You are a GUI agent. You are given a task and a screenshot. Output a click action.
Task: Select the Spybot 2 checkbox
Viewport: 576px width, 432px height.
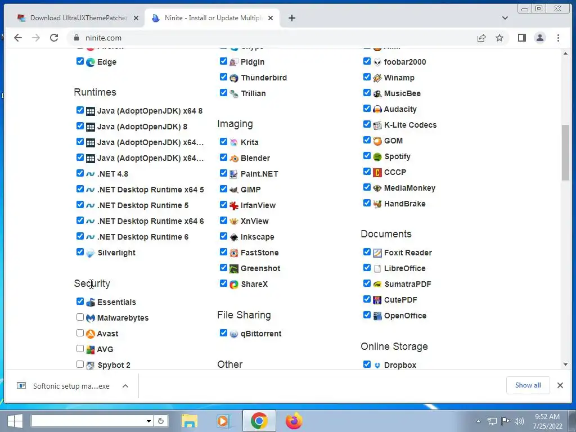[x=80, y=364]
